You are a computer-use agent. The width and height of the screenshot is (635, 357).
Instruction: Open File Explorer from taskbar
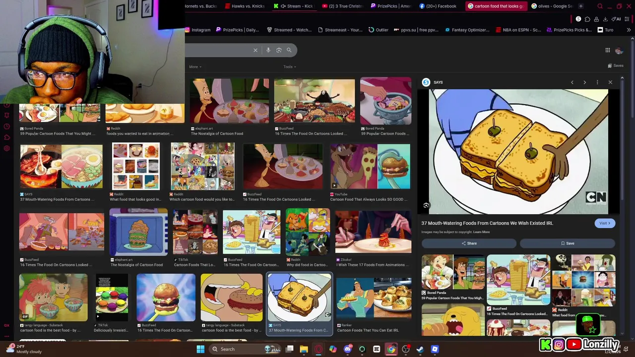pos(304,349)
